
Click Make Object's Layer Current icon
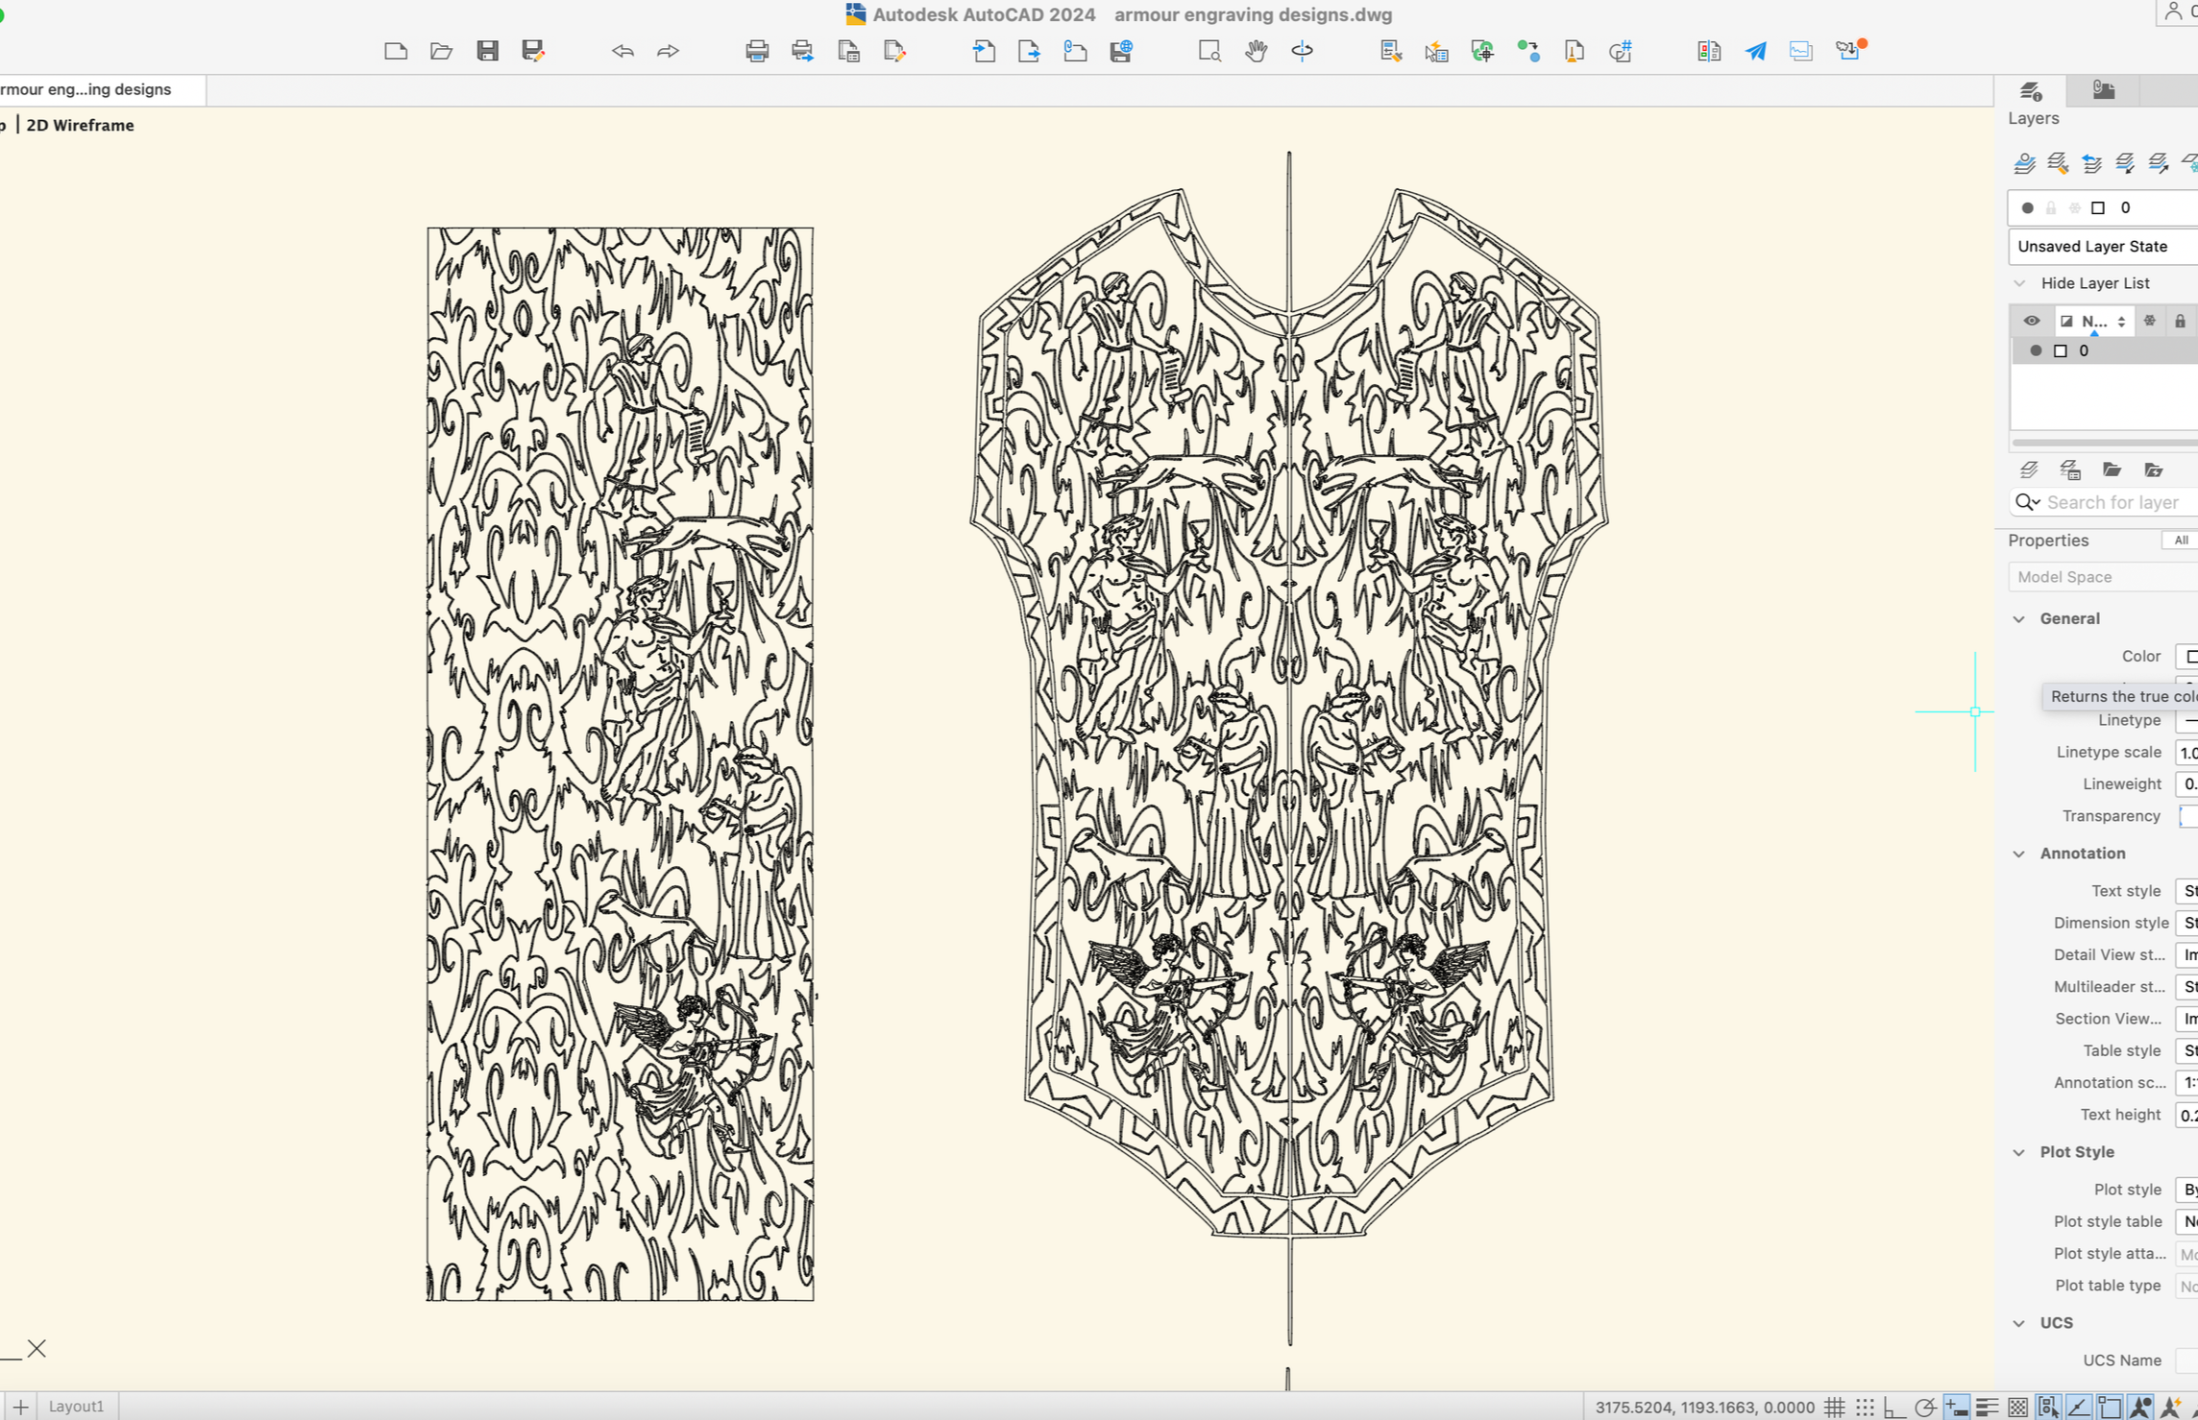[2024, 163]
